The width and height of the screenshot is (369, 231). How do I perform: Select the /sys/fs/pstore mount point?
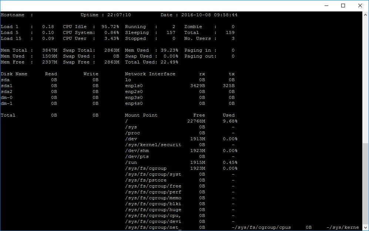[145, 180]
